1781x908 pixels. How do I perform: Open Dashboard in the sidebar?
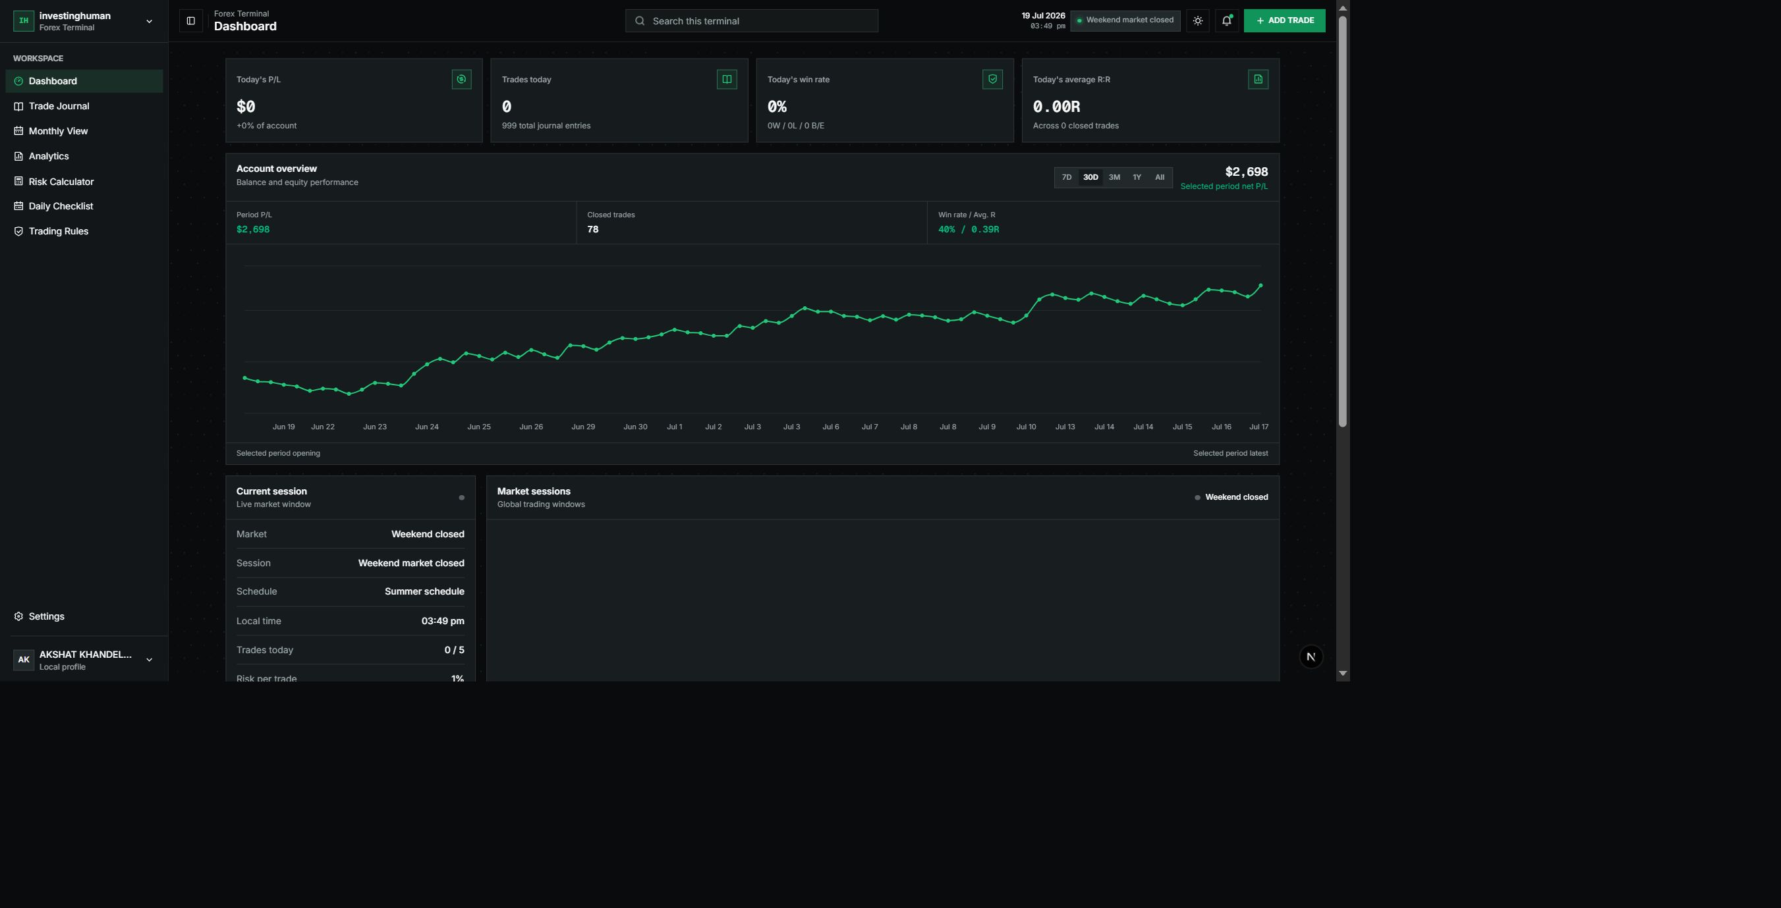pos(84,81)
